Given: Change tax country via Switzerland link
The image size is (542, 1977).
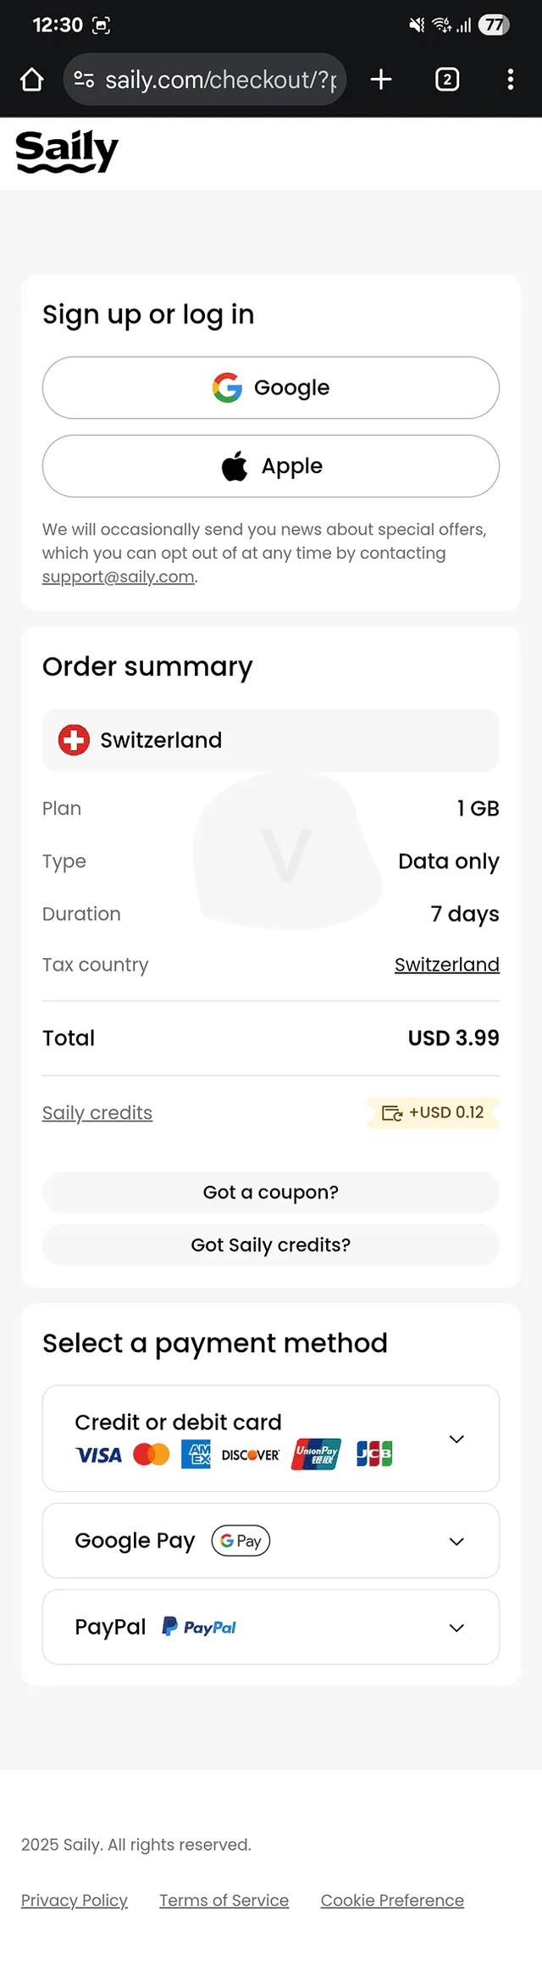Looking at the screenshot, I should pos(447,965).
